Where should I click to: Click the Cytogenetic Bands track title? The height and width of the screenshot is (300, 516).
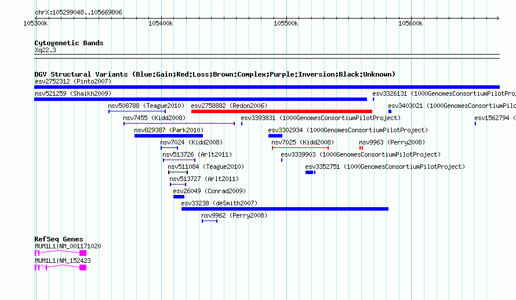tap(69, 43)
